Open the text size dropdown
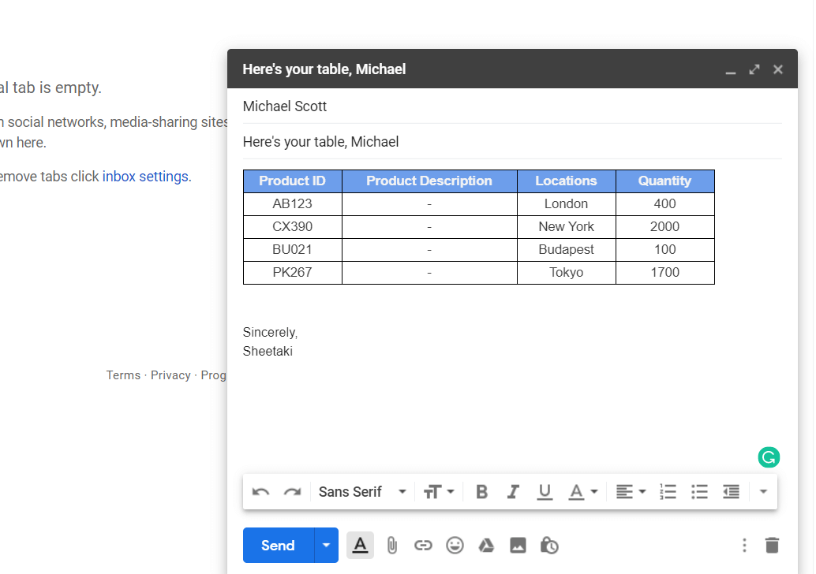Image resolution: width=816 pixels, height=574 pixels. (439, 491)
